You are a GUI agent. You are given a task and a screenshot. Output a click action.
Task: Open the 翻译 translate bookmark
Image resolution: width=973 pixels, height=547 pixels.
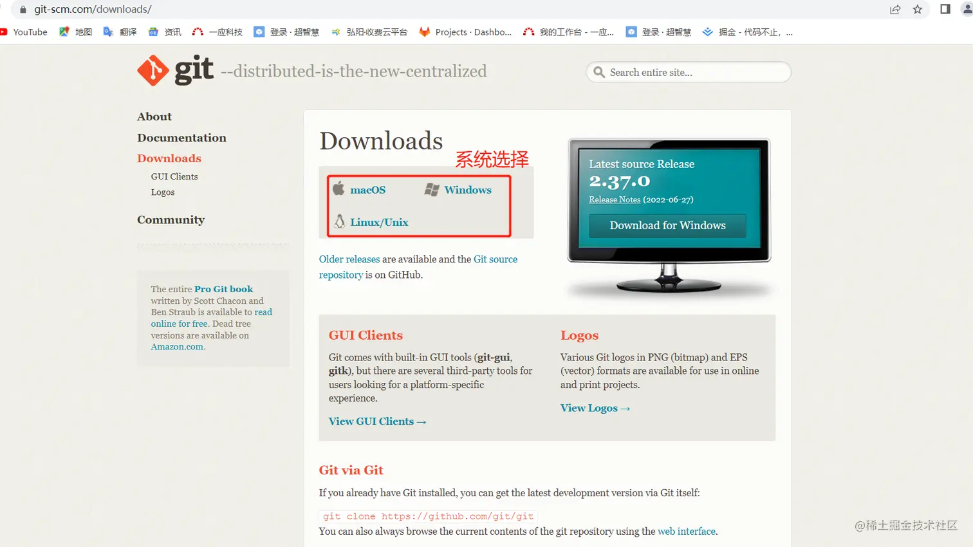120,32
